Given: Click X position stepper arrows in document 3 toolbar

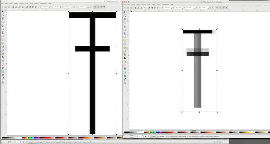Looking at the screenshot, I should 49,7.
